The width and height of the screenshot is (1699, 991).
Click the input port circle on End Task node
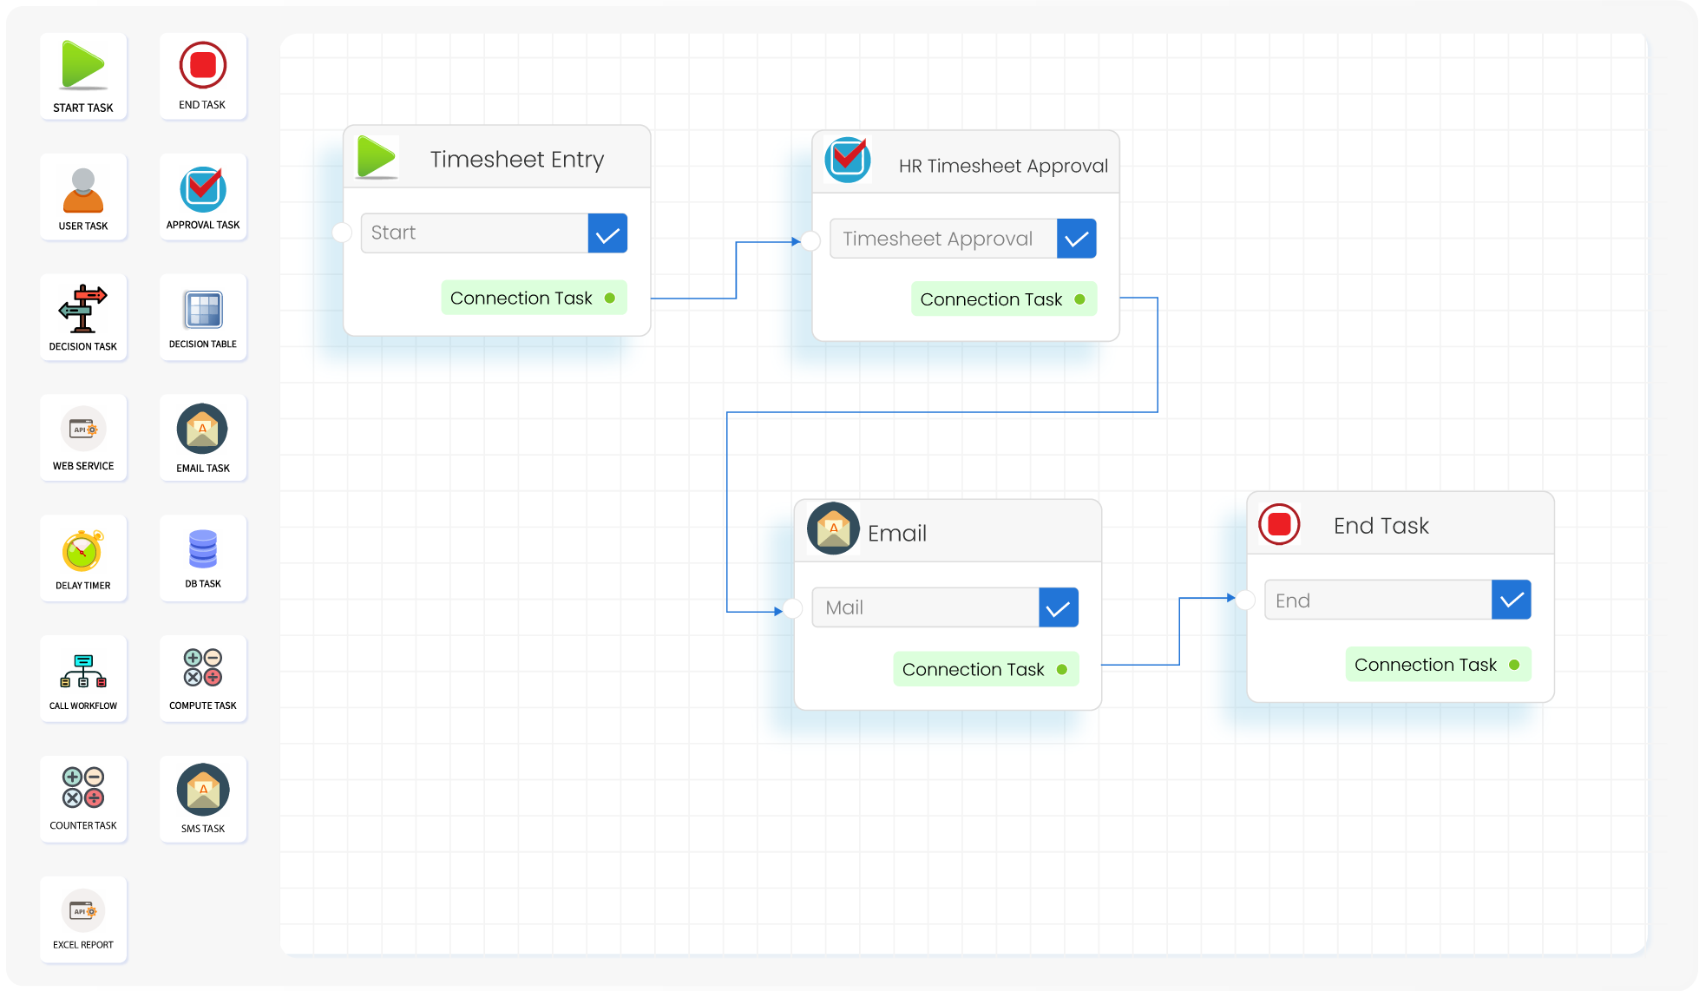click(1245, 600)
